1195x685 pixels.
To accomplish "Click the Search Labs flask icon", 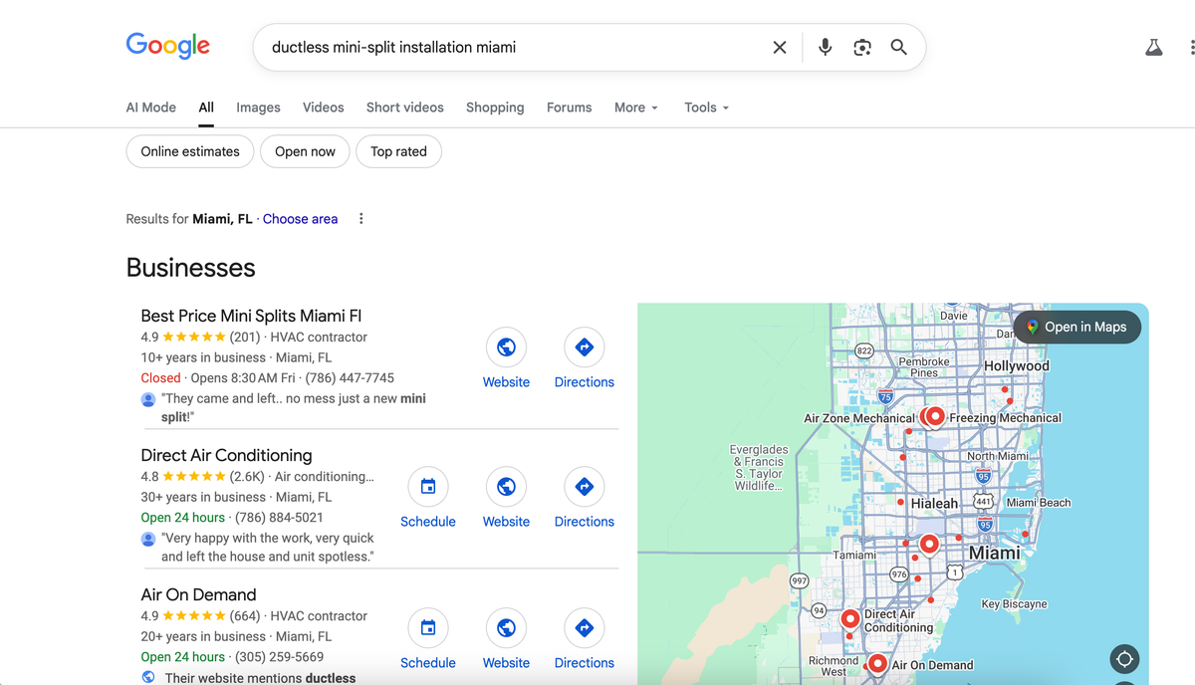I will point(1153,46).
